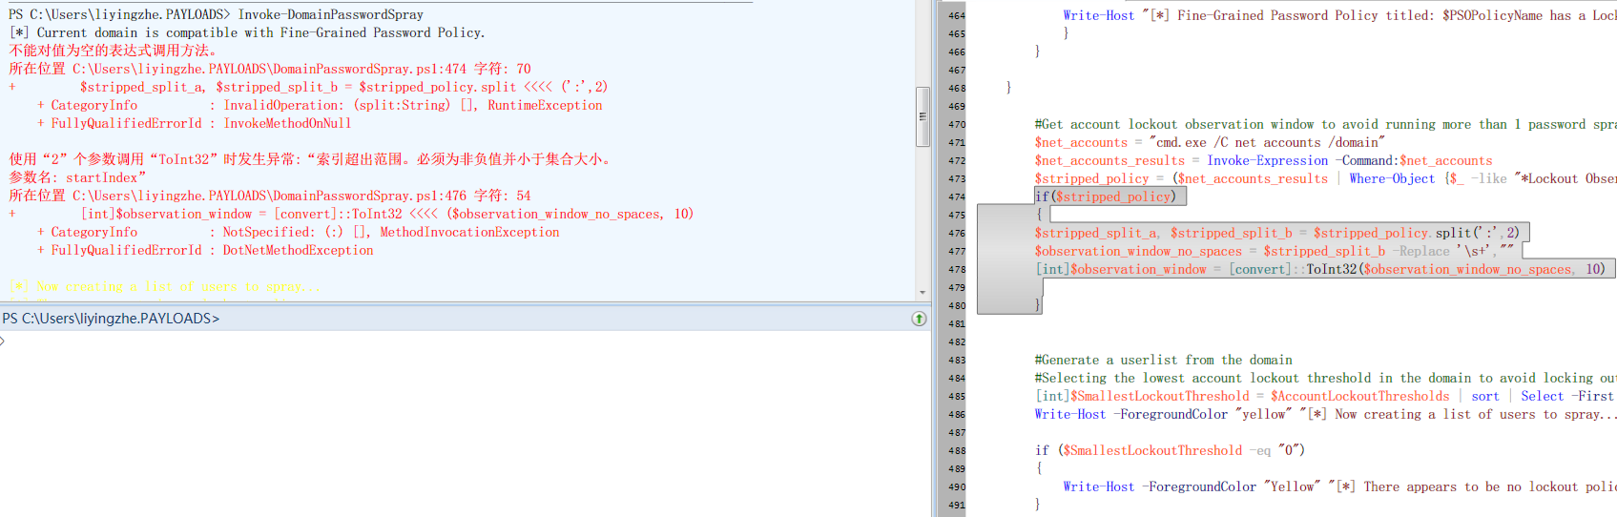Click the '[int]$SmallestLockoutThreshold' assignment line
Screen dimensions: 1617x517
(x=1326, y=396)
